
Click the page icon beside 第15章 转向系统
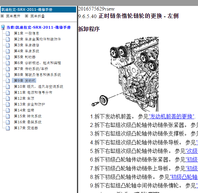(x=8, y=116)
